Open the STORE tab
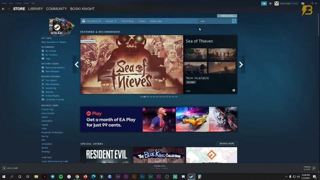Viewport: 320px width, 180px height. [19, 9]
